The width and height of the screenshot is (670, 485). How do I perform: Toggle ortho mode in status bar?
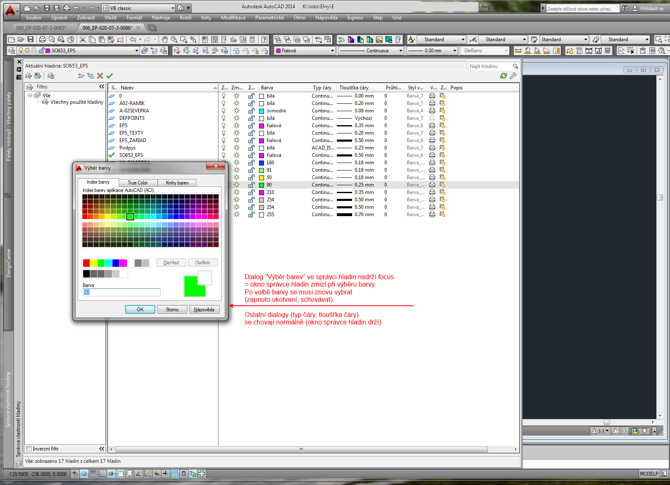102,474
